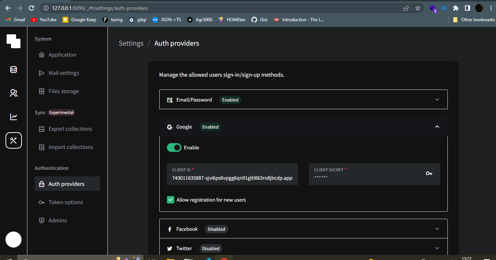The width and height of the screenshot is (496, 260).
Task: Click the Settings tools icon in sidebar
Action: (14, 141)
